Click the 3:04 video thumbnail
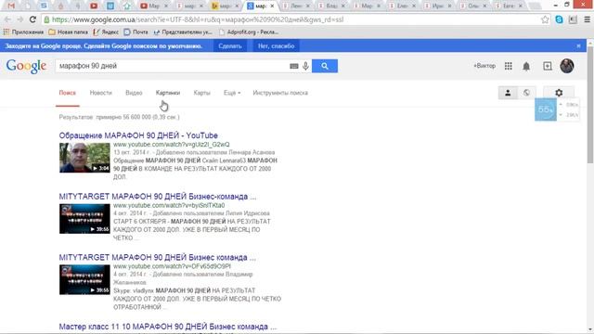 [x=84, y=158]
